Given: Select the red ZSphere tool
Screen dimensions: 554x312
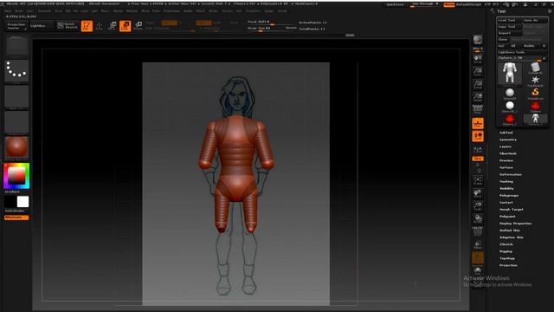Looking at the screenshot, I should [x=535, y=106].
